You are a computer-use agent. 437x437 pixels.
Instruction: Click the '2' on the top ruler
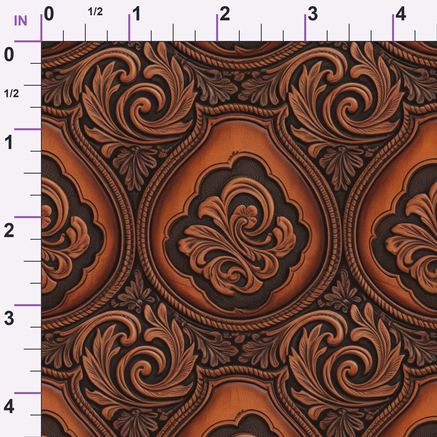click(x=225, y=14)
